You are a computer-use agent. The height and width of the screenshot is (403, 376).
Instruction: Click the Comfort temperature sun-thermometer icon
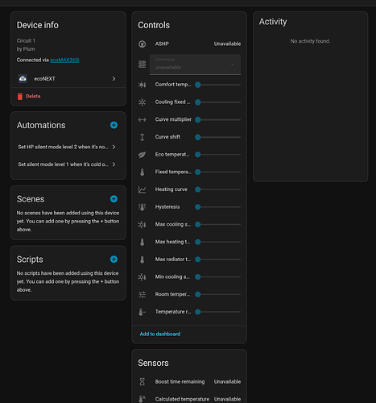point(142,85)
